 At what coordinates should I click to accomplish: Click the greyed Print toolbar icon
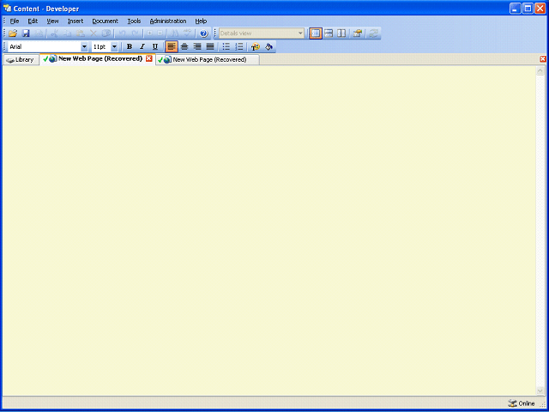(39, 33)
